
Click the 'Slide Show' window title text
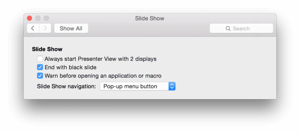(150, 18)
